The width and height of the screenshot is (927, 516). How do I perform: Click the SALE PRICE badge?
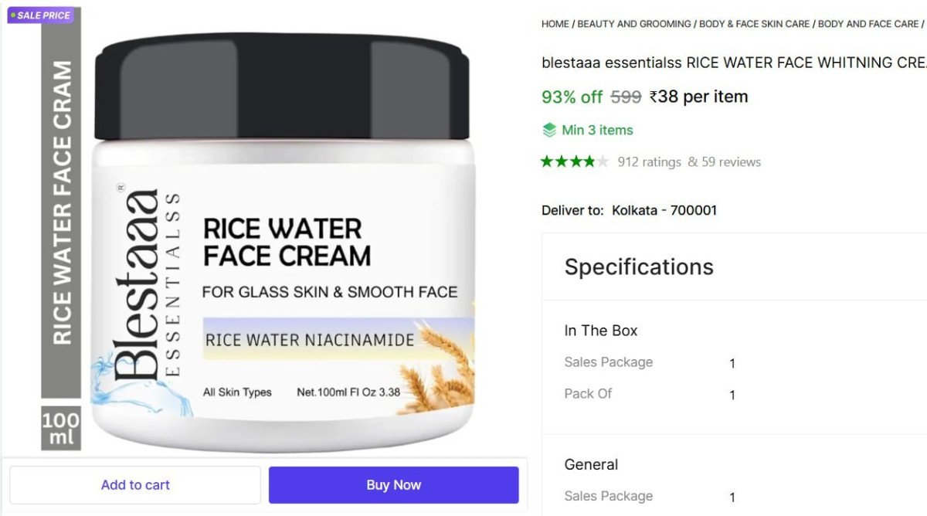click(39, 15)
